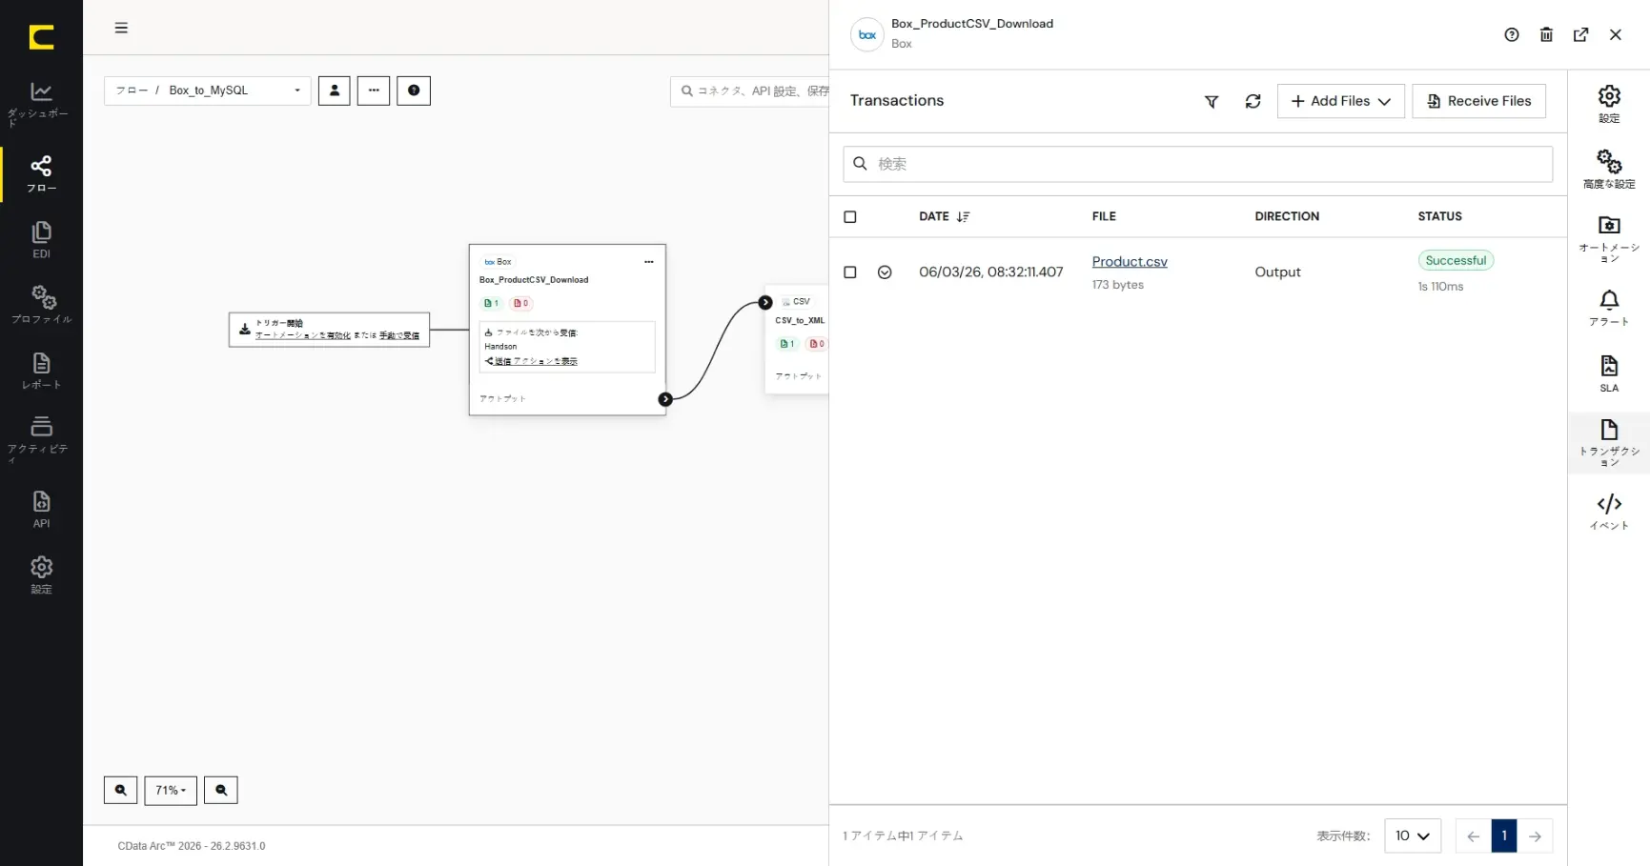This screenshot has height=866, width=1650.
Task: Go to the previous transactions page
Action: [x=1474, y=836]
